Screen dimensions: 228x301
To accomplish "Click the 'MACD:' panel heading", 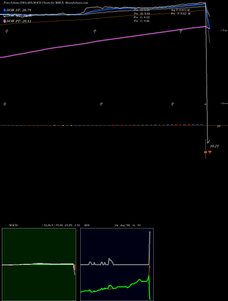I will click(14, 225).
